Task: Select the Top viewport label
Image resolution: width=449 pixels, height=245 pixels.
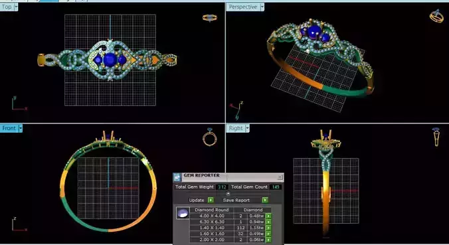Action: (x=7, y=7)
